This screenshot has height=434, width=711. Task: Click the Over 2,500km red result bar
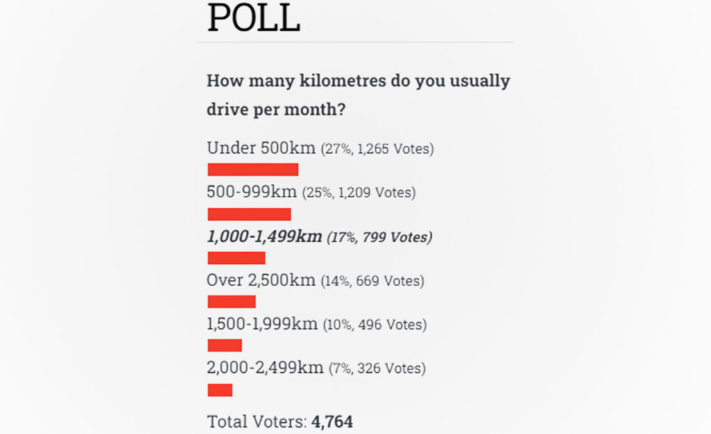coord(232,301)
